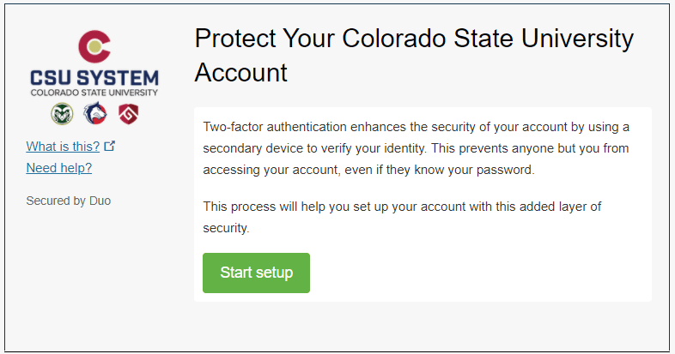Open the "What is this?" link
The image size is (675, 354).
(63, 146)
